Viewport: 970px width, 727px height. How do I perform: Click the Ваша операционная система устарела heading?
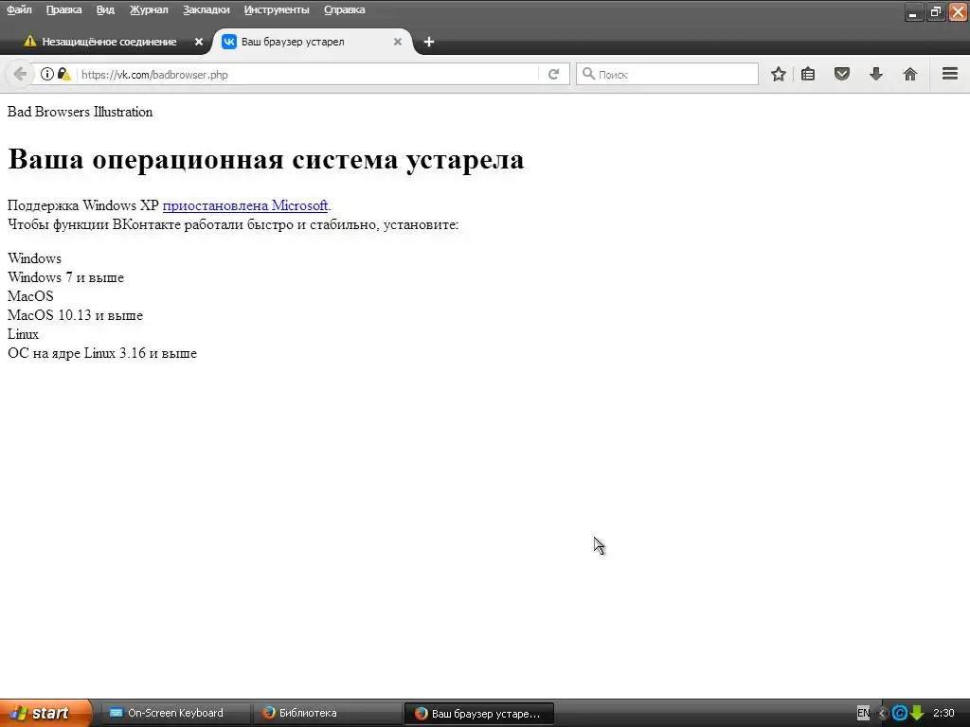(266, 159)
